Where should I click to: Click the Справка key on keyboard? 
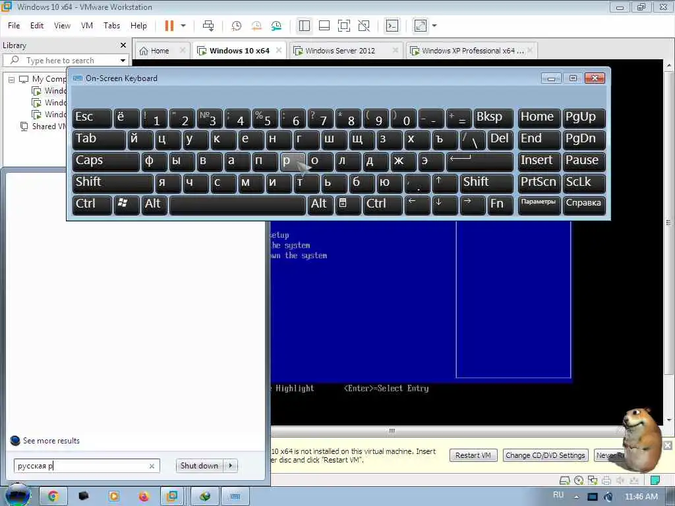click(x=584, y=205)
